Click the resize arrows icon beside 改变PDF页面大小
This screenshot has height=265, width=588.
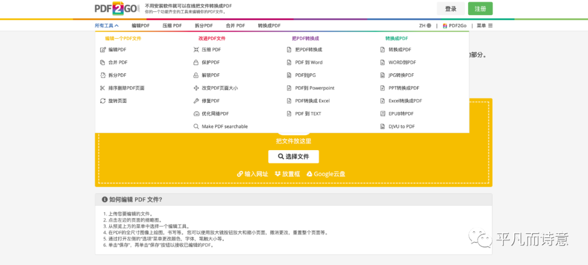pos(196,88)
